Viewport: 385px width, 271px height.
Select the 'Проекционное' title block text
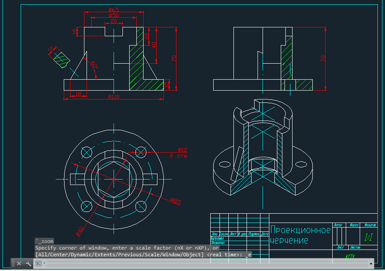300,230
